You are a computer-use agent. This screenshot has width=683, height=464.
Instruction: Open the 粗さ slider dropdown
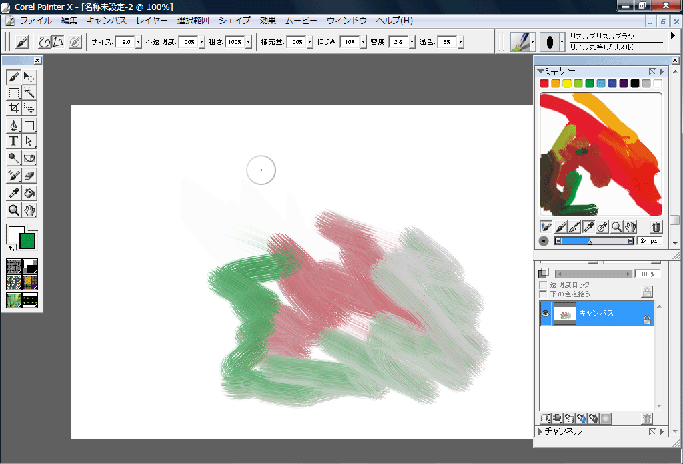[249, 42]
